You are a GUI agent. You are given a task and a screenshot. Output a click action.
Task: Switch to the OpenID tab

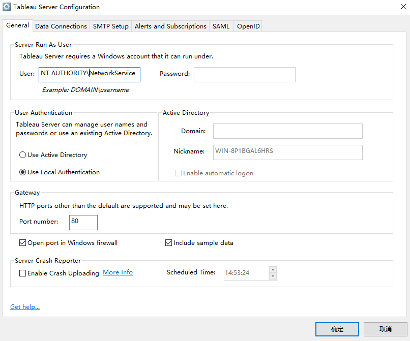coord(248,26)
